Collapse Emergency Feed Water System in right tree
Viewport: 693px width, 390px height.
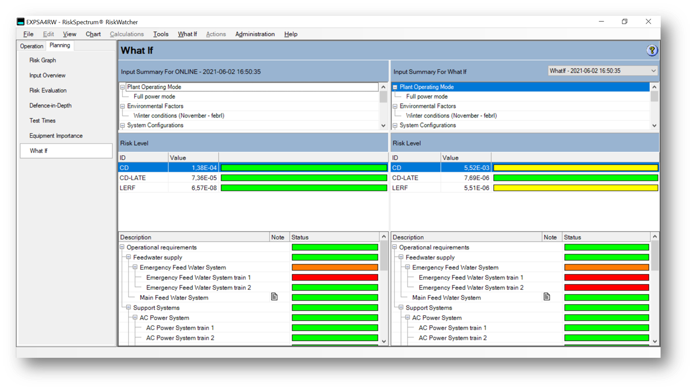coord(408,268)
